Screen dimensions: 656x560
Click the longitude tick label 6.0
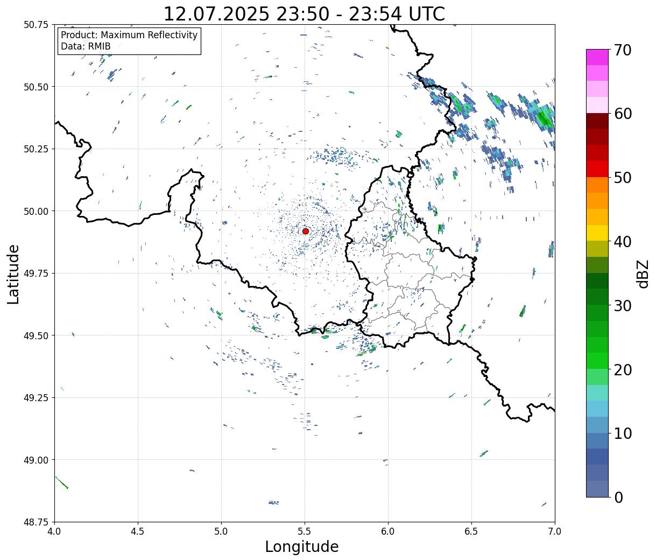pos(388,531)
